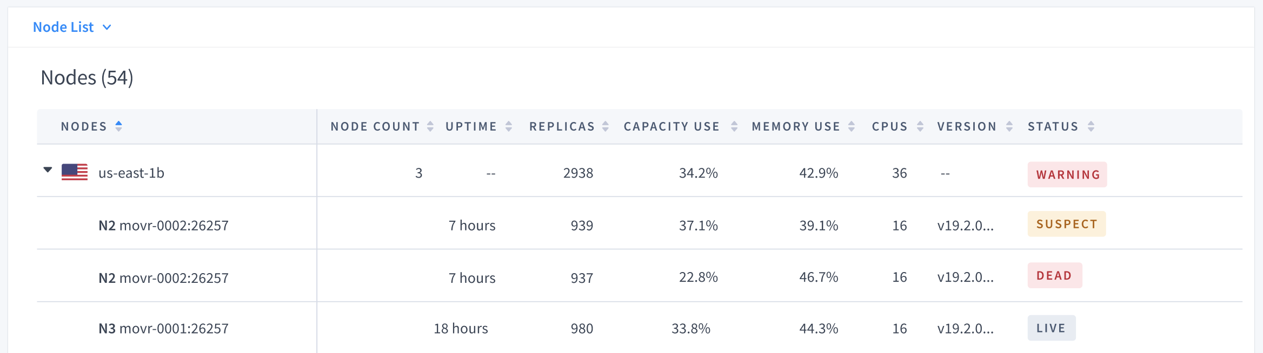The width and height of the screenshot is (1263, 353).
Task: Click the Nodes (54) heading
Action: coord(85,77)
